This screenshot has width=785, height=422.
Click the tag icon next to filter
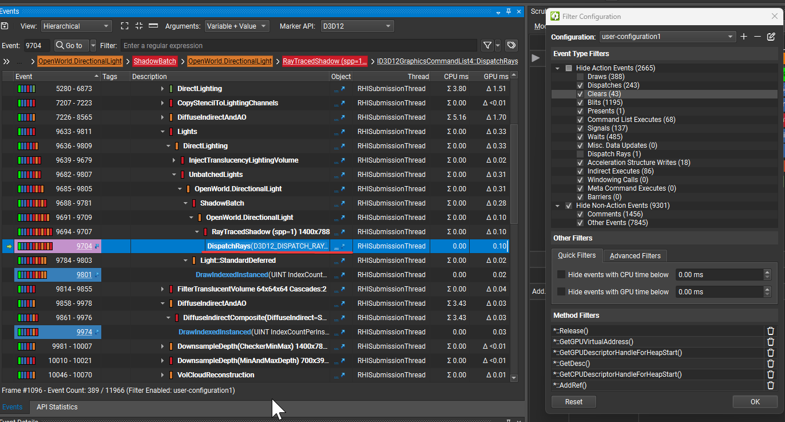(x=512, y=45)
